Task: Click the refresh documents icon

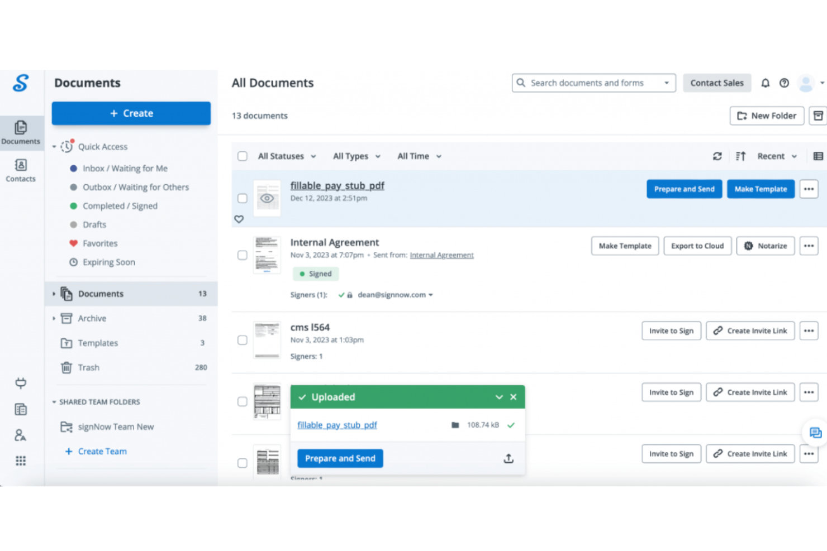Action: click(717, 156)
